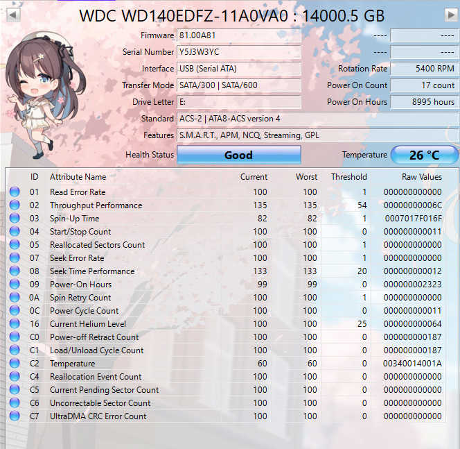Select the Load/Unload Cycle Count attribute name
460x449 pixels.
tap(96, 350)
